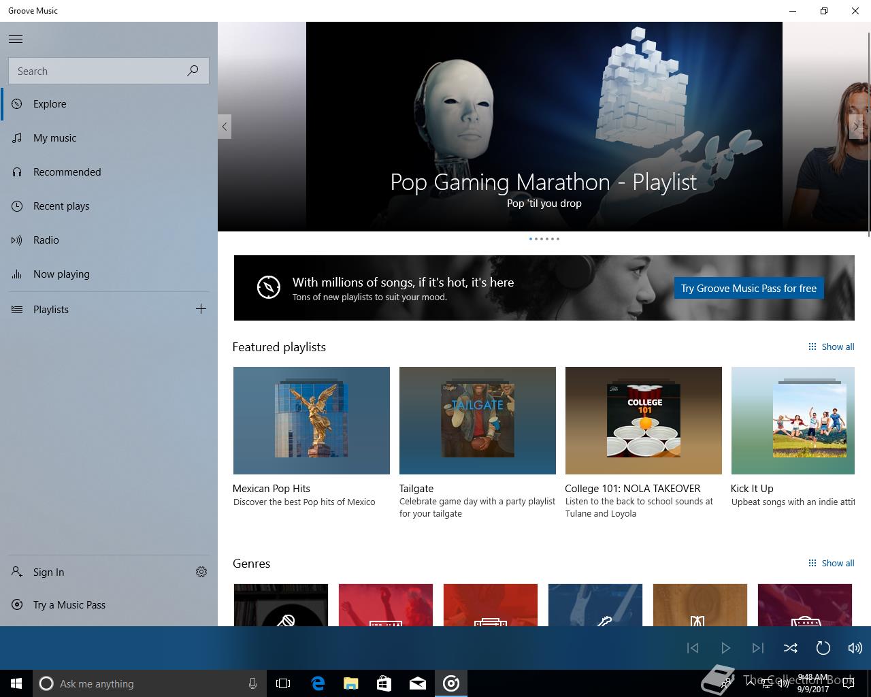Click Try a Music Pass
Screen dimensions: 871x697
109,605
